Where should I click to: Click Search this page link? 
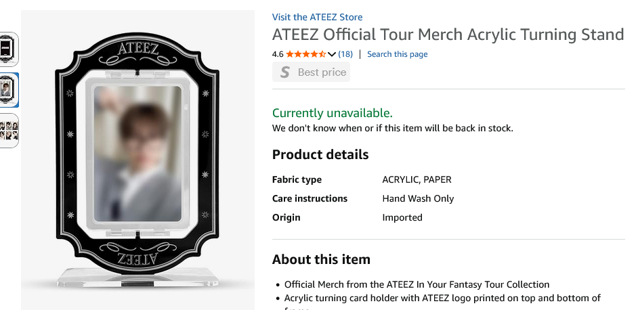(x=397, y=54)
